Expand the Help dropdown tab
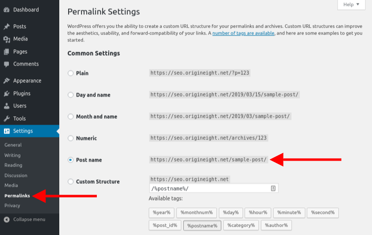 click(351, 4)
